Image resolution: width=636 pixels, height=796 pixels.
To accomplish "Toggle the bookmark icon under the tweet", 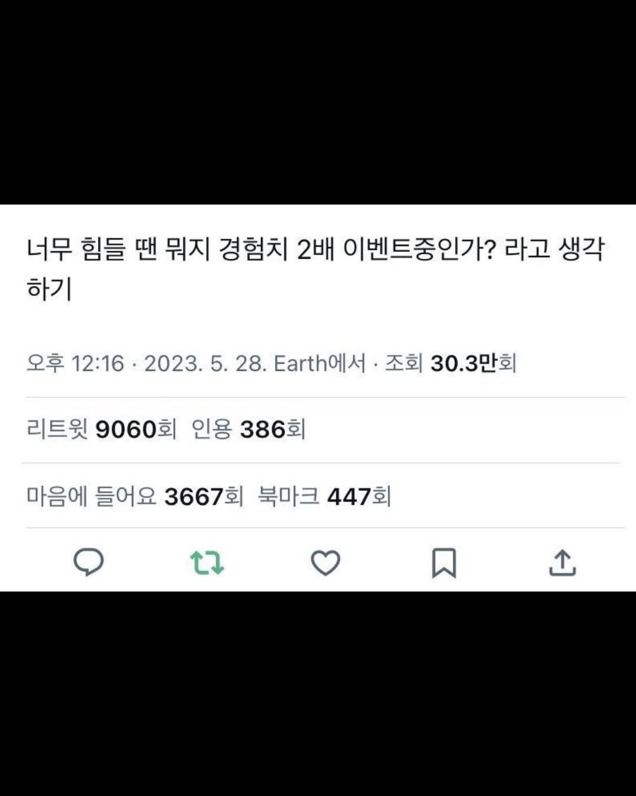I will pyautogui.click(x=444, y=563).
